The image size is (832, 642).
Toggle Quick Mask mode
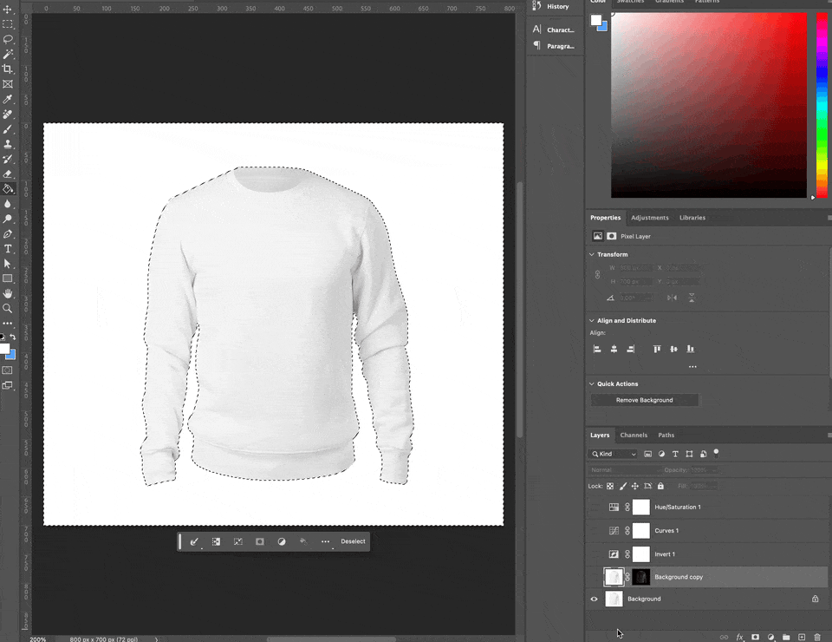(8, 370)
